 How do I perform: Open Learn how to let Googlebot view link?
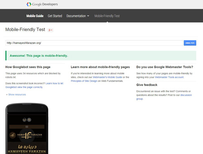(34, 85)
